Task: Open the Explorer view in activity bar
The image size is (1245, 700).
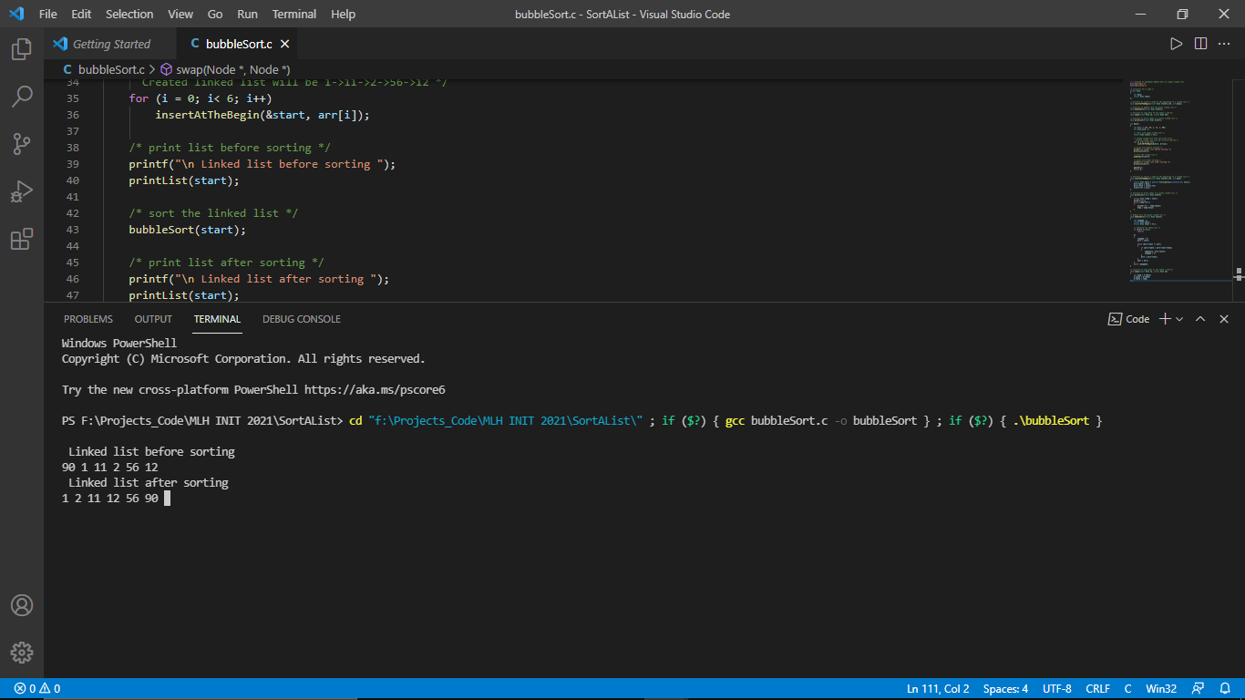Action: click(22, 49)
